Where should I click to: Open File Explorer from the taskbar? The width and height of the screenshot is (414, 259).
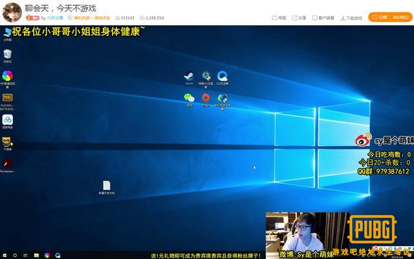coord(36,255)
